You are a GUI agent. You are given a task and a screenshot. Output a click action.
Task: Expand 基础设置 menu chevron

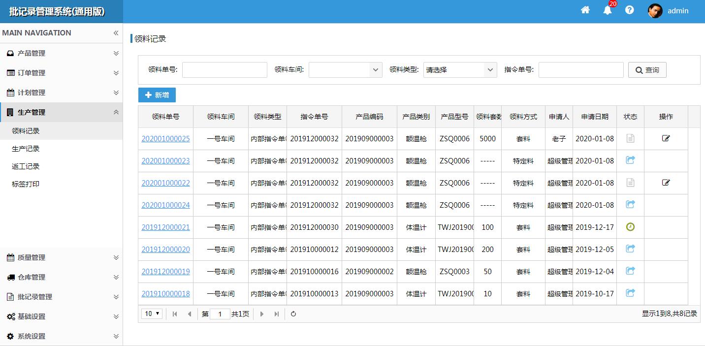(116, 316)
